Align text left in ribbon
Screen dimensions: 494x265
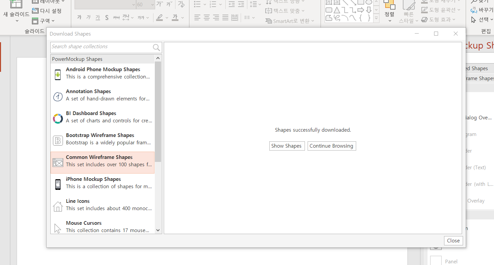coord(197,18)
